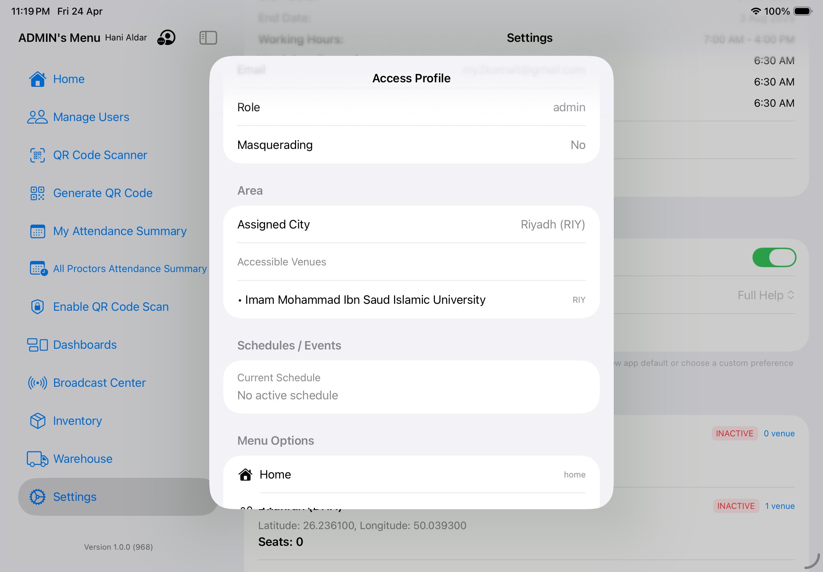The height and width of the screenshot is (572, 823).
Task: Click the Home house icon in sidebar
Action: [37, 79]
